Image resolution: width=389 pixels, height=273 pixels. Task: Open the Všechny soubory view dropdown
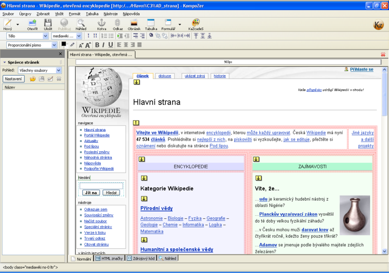39,70
